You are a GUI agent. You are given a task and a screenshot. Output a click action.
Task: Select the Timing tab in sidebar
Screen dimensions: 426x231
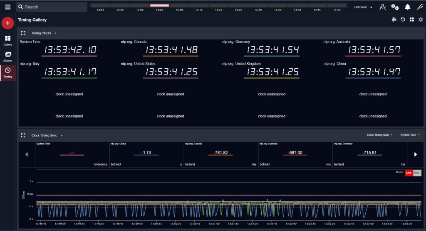pos(7,72)
